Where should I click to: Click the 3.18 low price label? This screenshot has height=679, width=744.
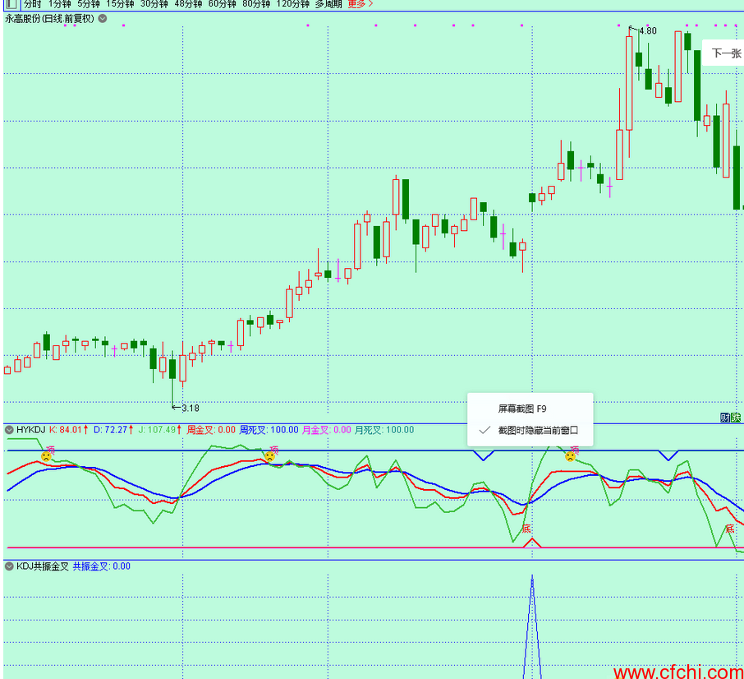tap(191, 409)
